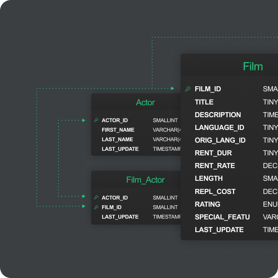Click the RENT_RATE column in Film table
Viewport: 278px width, 278px height.
pos(215,166)
